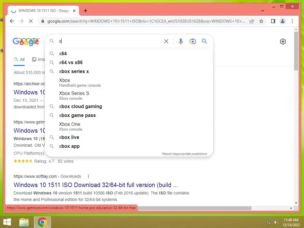Open options dots next to softlay.com result
Viewport: 304px width, 228px height.
click(88, 176)
